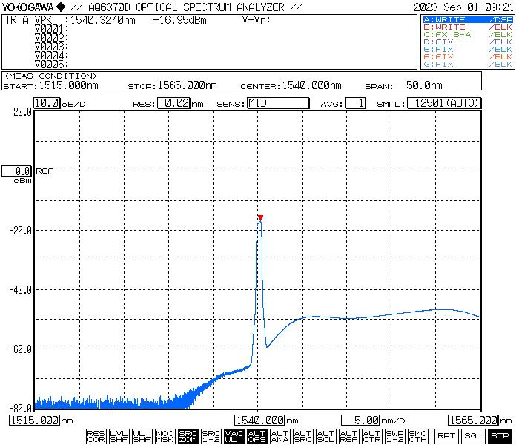Screen dimensions: 519x445
Task: Click the NOI MSK noise mask indicator
Action: (x=165, y=436)
